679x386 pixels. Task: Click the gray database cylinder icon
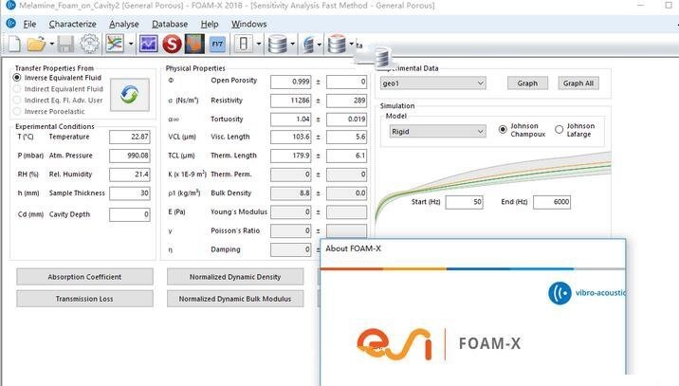[277, 45]
